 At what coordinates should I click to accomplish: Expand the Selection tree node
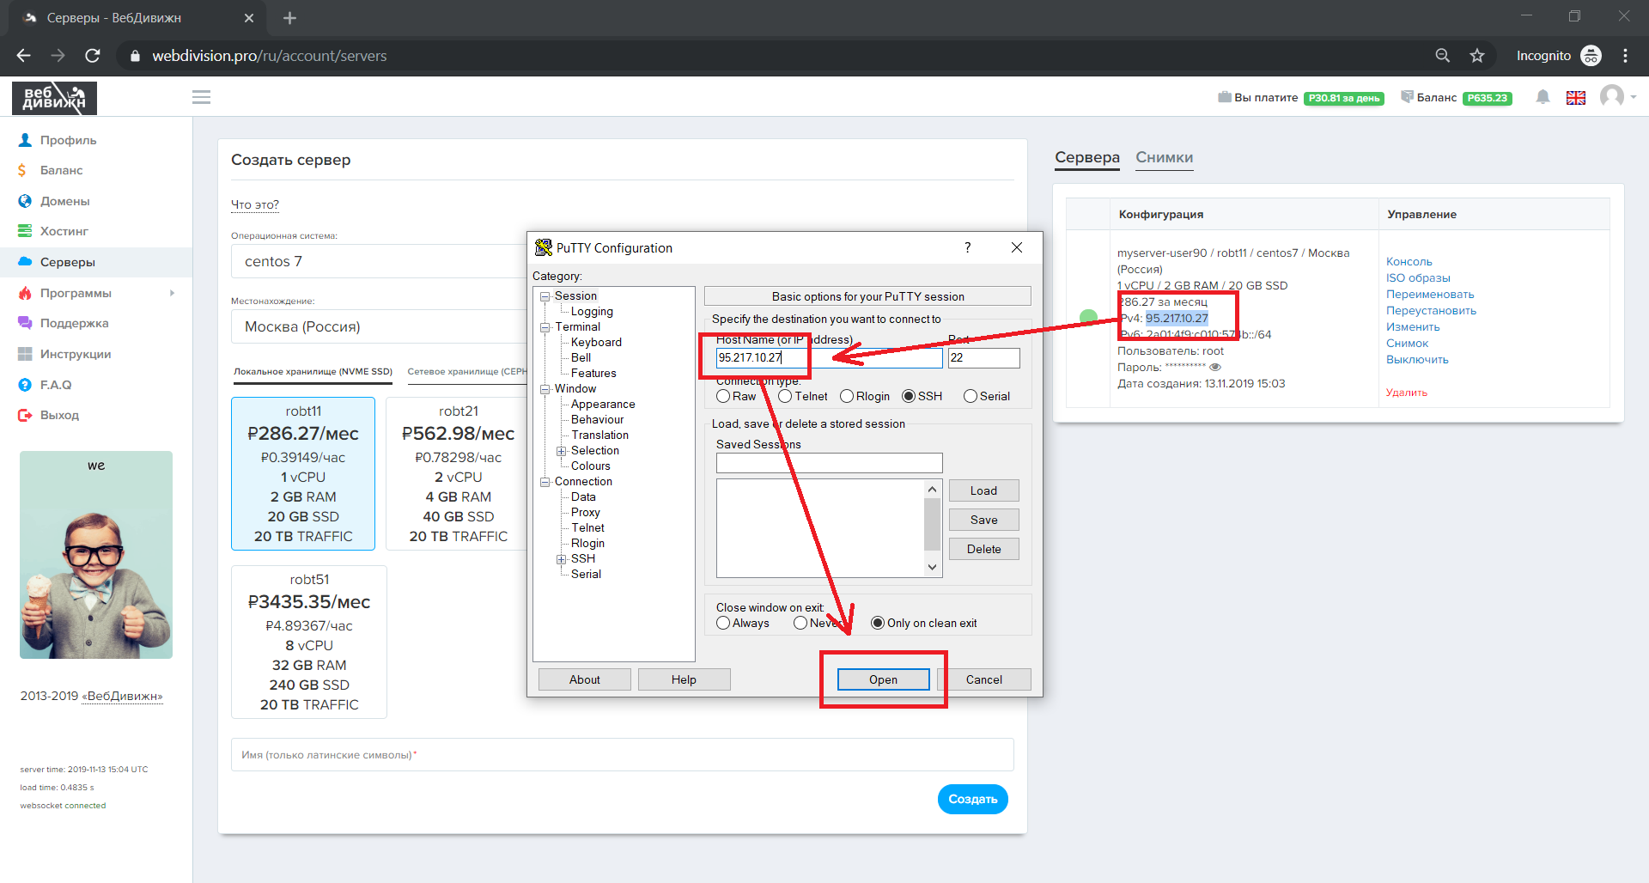click(x=561, y=451)
